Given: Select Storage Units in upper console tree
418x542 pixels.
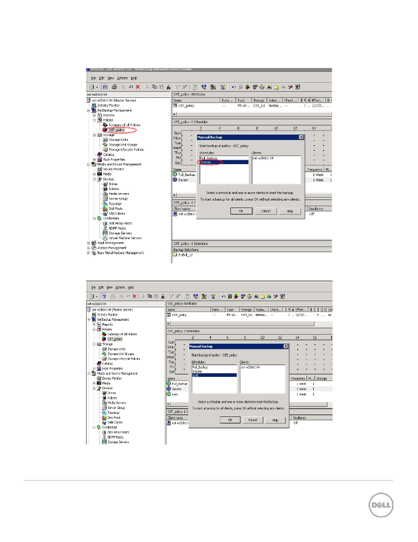Looking at the screenshot, I should click(x=118, y=140).
